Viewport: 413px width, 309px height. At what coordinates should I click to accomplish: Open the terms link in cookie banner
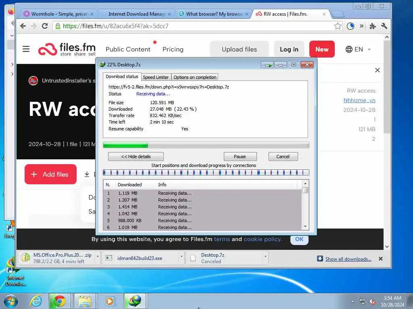coord(222,239)
